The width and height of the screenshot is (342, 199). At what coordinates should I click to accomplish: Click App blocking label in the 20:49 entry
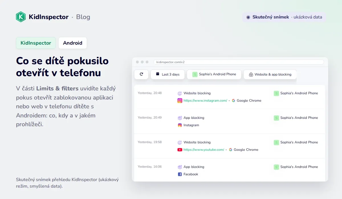click(x=194, y=118)
